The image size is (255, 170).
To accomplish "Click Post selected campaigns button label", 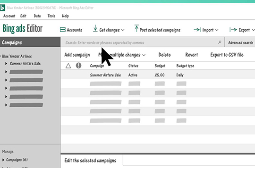I will pyautogui.click(x=160, y=30).
